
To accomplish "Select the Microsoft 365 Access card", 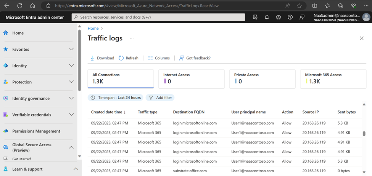I will click(333, 79).
